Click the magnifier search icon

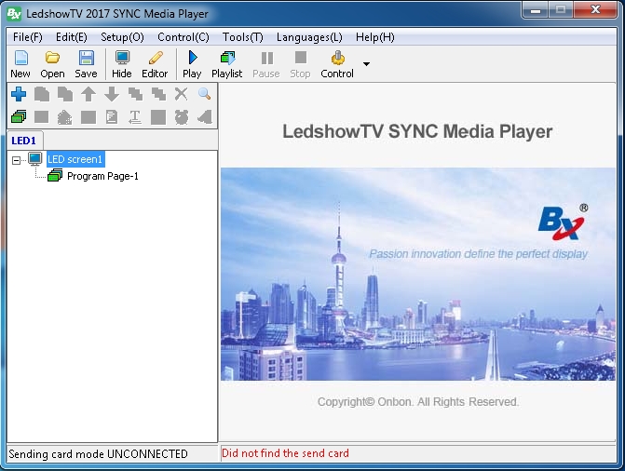pos(205,94)
